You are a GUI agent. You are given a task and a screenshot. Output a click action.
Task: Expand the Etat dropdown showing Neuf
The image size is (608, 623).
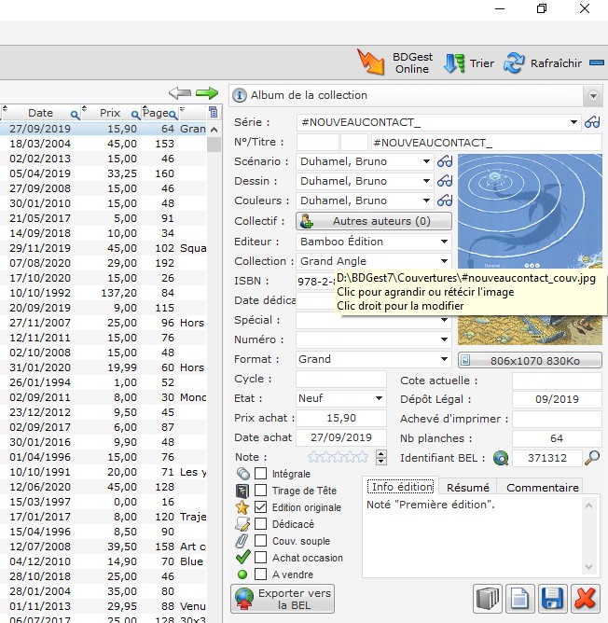click(x=379, y=398)
